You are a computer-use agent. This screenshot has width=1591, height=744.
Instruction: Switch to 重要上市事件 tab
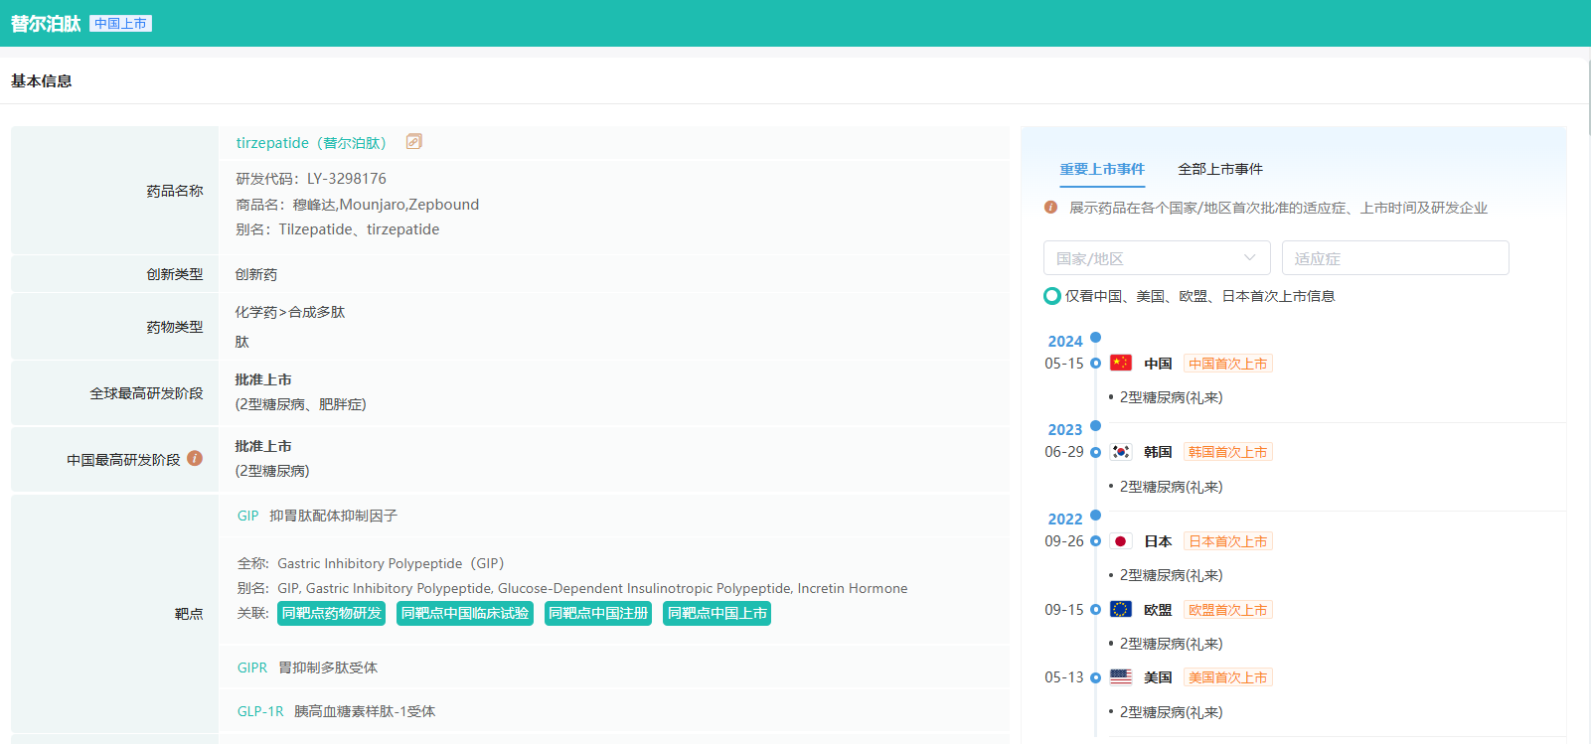coord(1102,169)
